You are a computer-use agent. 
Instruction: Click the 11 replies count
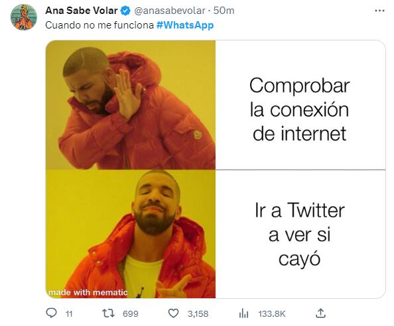pyautogui.click(x=69, y=313)
